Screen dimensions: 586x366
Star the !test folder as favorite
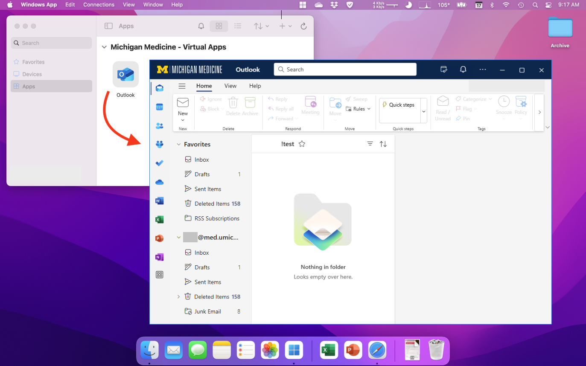pyautogui.click(x=302, y=144)
